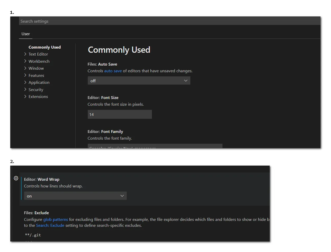The height and width of the screenshot is (252, 331).
Task: Open the 'glob patterns' link
Action: [x=55, y=220]
